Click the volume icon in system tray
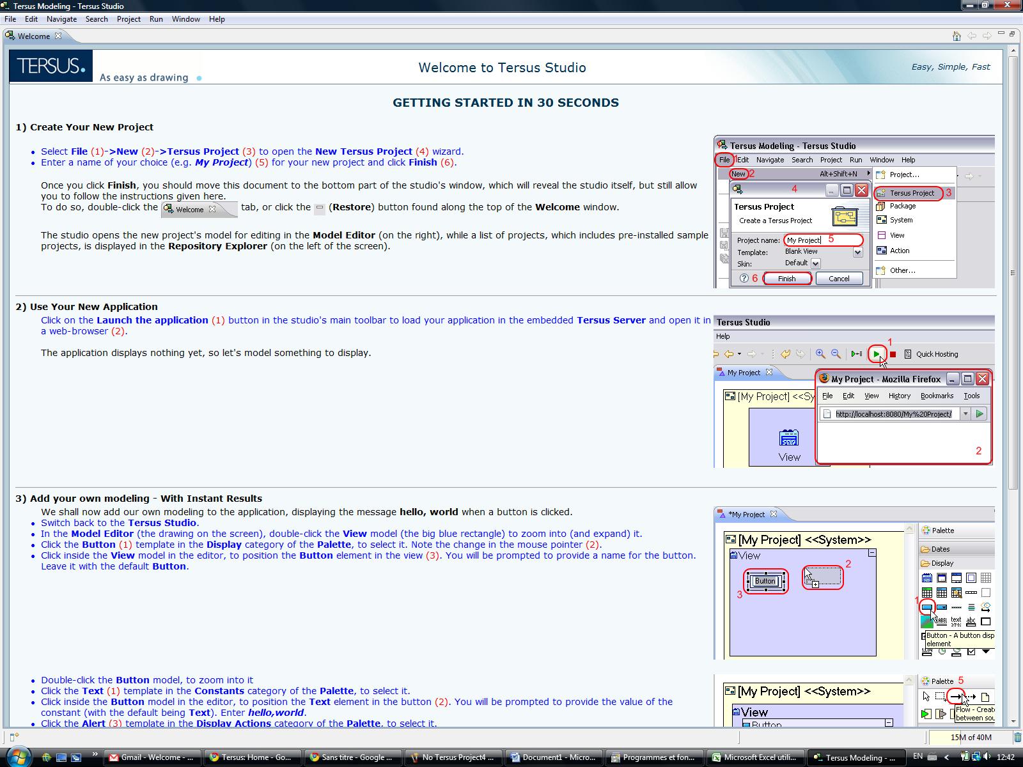1023x767 pixels. [x=988, y=757]
